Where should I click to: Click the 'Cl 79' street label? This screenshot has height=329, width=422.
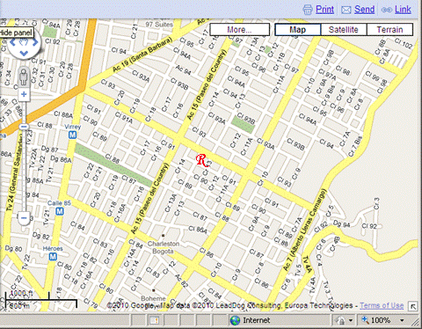pos(91,303)
